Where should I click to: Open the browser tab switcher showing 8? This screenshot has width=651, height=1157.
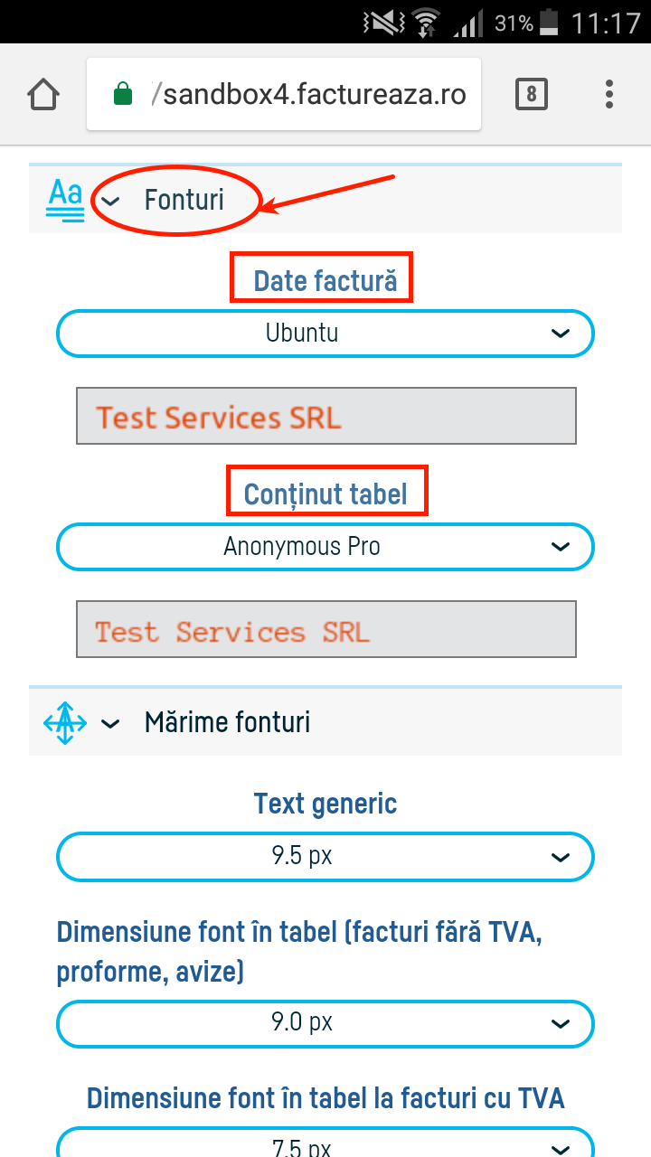[532, 94]
